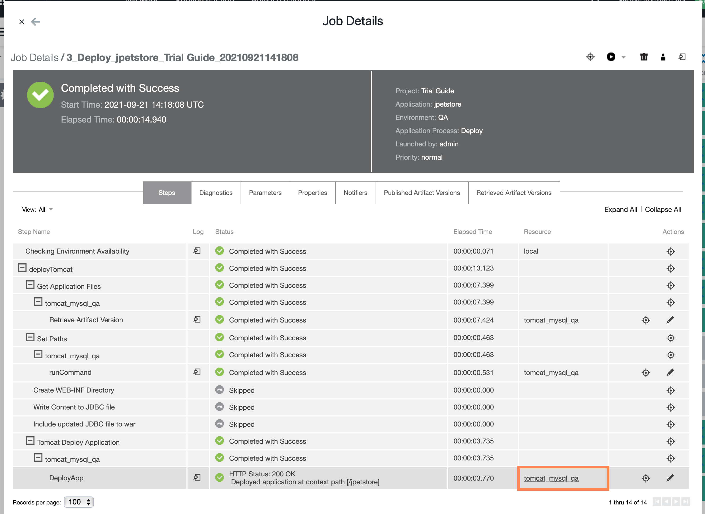705x514 pixels.
Task: Collapse tomcat_mysql_qa under Get Application Files
Action: pos(38,302)
